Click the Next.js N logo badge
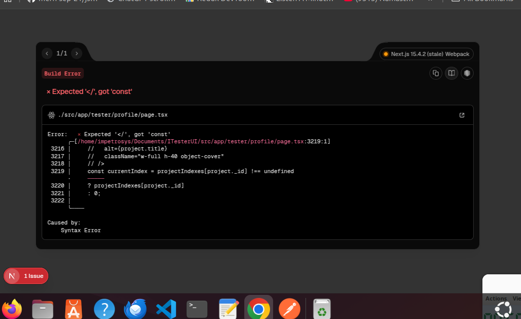Viewport: 521px width, 319px height. [x=12, y=276]
